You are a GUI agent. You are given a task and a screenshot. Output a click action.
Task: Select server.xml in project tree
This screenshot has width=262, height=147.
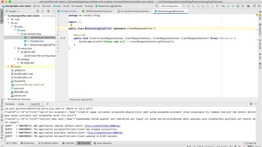(x=20, y=96)
